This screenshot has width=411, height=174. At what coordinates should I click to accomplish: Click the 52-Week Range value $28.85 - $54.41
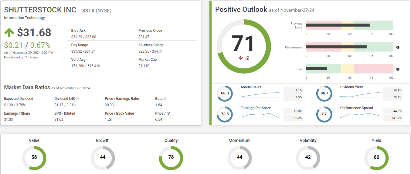click(151, 51)
